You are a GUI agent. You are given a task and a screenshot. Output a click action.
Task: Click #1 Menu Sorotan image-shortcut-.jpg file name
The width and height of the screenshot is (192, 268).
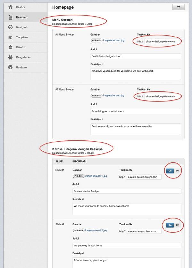pyautogui.click(x=114, y=41)
